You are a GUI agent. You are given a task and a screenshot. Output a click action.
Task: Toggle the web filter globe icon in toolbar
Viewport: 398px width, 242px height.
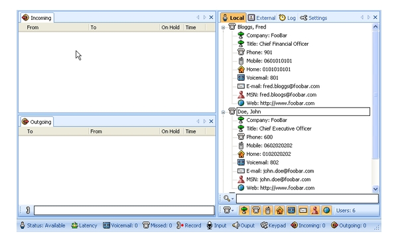point(326,210)
